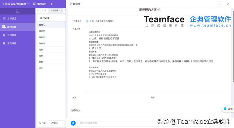234x128 pixels.
Task: Switch to the 目标管理 tab
Action: 54,11
